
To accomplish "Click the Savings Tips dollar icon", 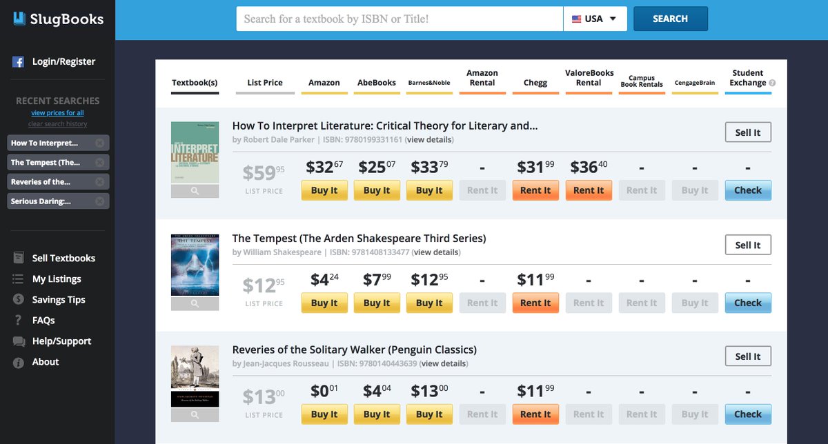I will (x=19, y=299).
